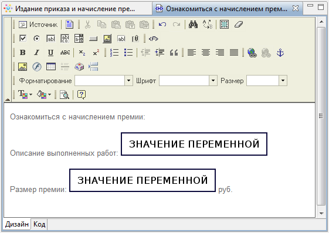The image size is (329, 233).
Task: Click the Источник (Source) button
Action: point(38,25)
